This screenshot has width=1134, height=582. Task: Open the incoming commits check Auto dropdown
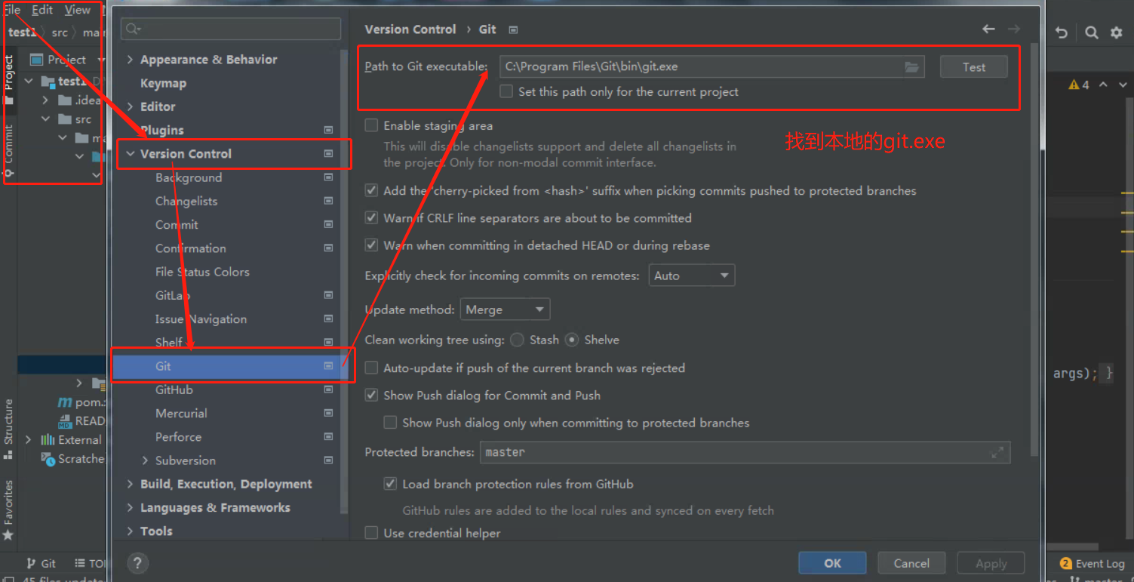692,276
